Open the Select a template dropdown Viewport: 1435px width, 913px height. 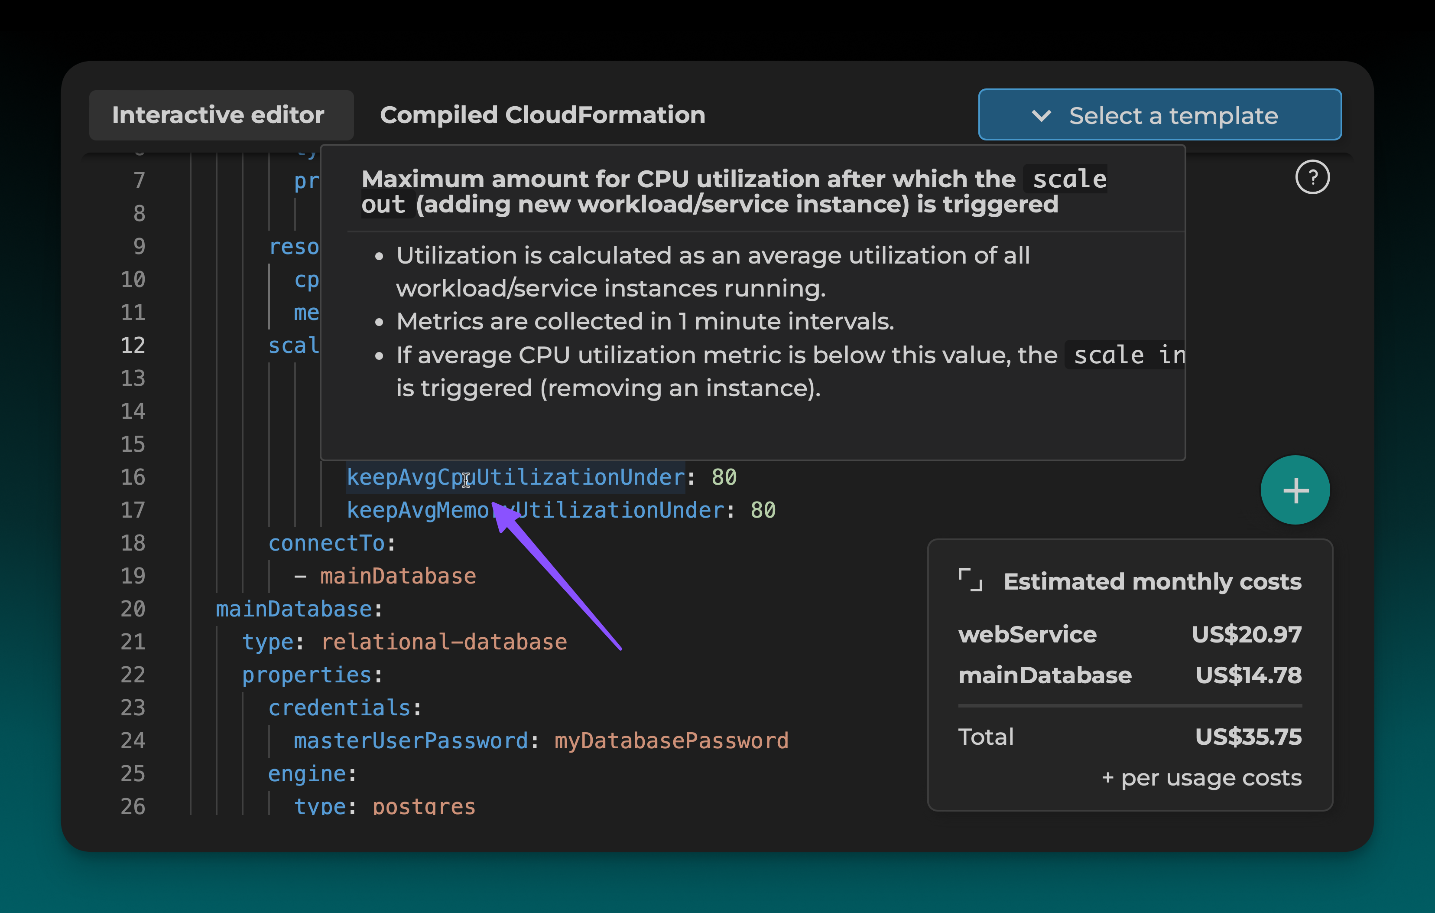1160,114
